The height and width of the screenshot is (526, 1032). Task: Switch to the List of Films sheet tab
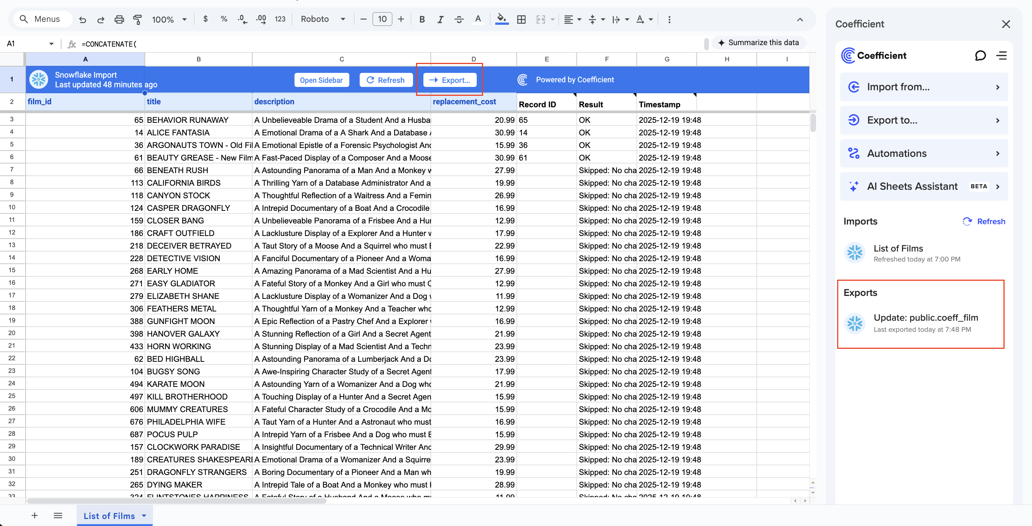(x=109, y=516)
